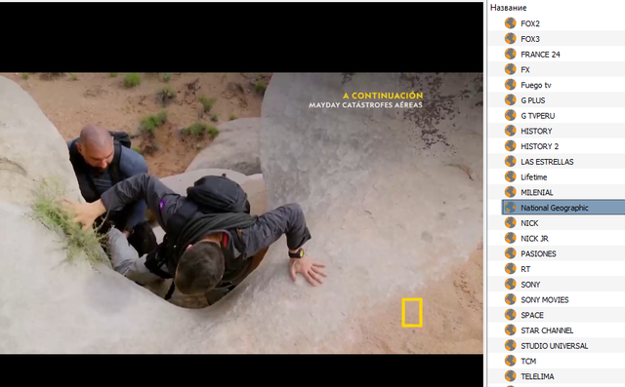Select the FX channel name
This screenshot has width=625, height=387.
(525, 69)
